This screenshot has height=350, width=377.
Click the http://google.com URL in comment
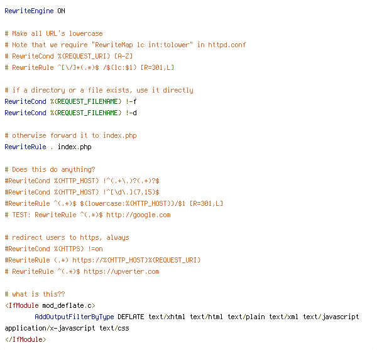coord(138,215)
